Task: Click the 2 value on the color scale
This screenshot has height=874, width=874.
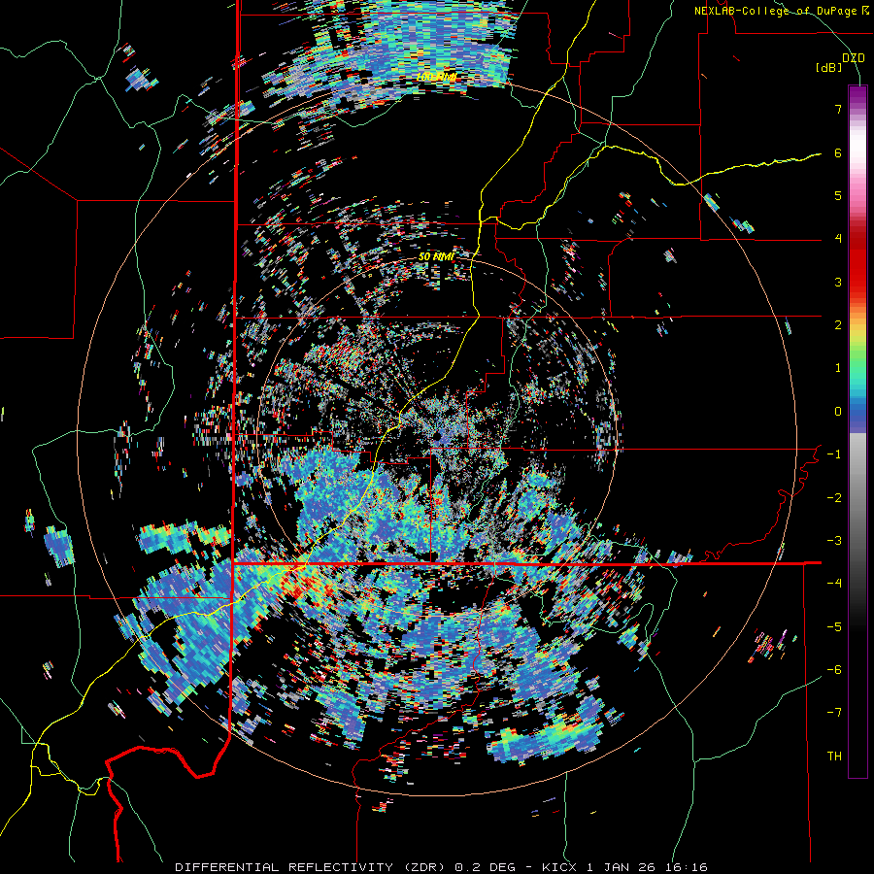Action: (x=838, y=324)
